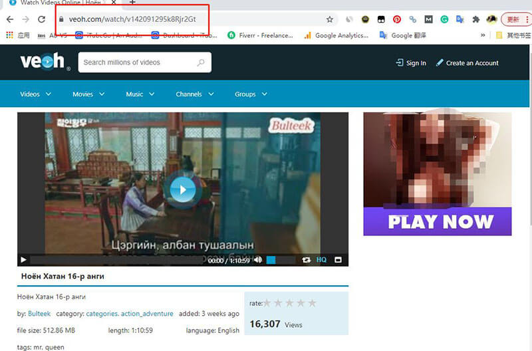Rate the video with fifth star

(312, 303)
